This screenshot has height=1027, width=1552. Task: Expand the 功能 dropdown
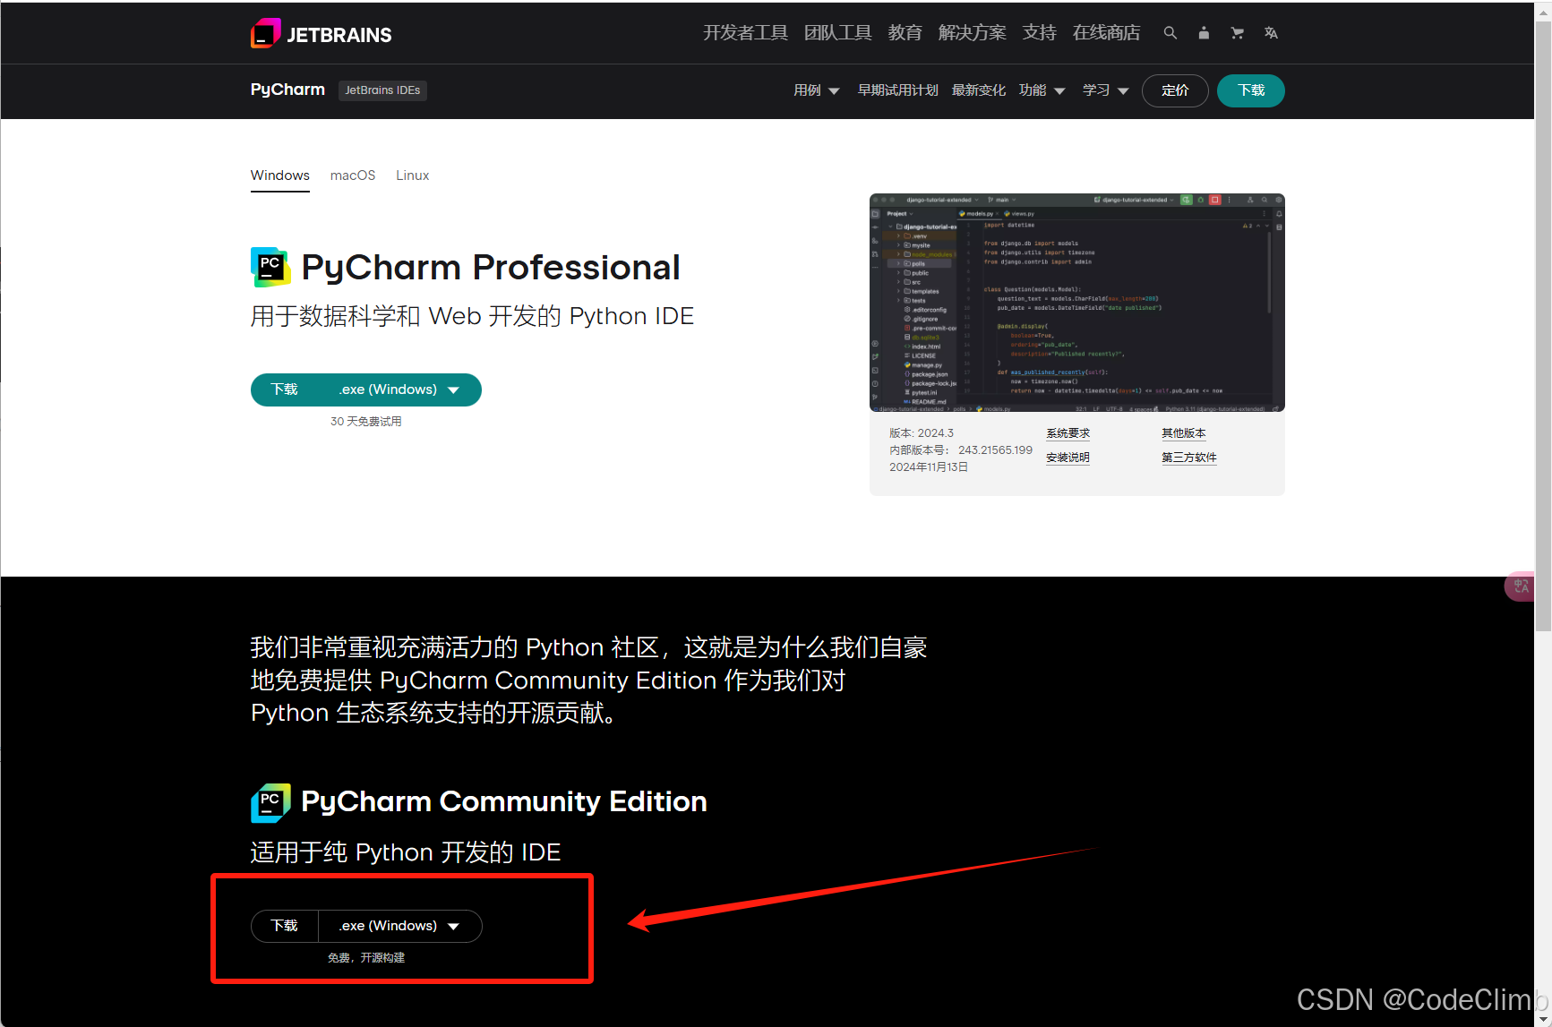pos(1042,90)
